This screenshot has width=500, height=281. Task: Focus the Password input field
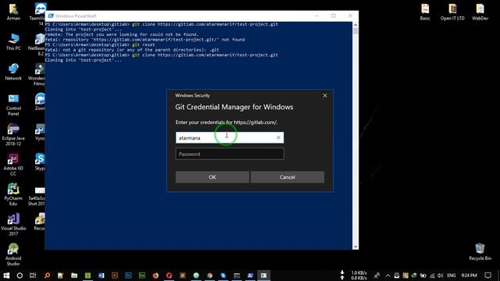[230, 154]
